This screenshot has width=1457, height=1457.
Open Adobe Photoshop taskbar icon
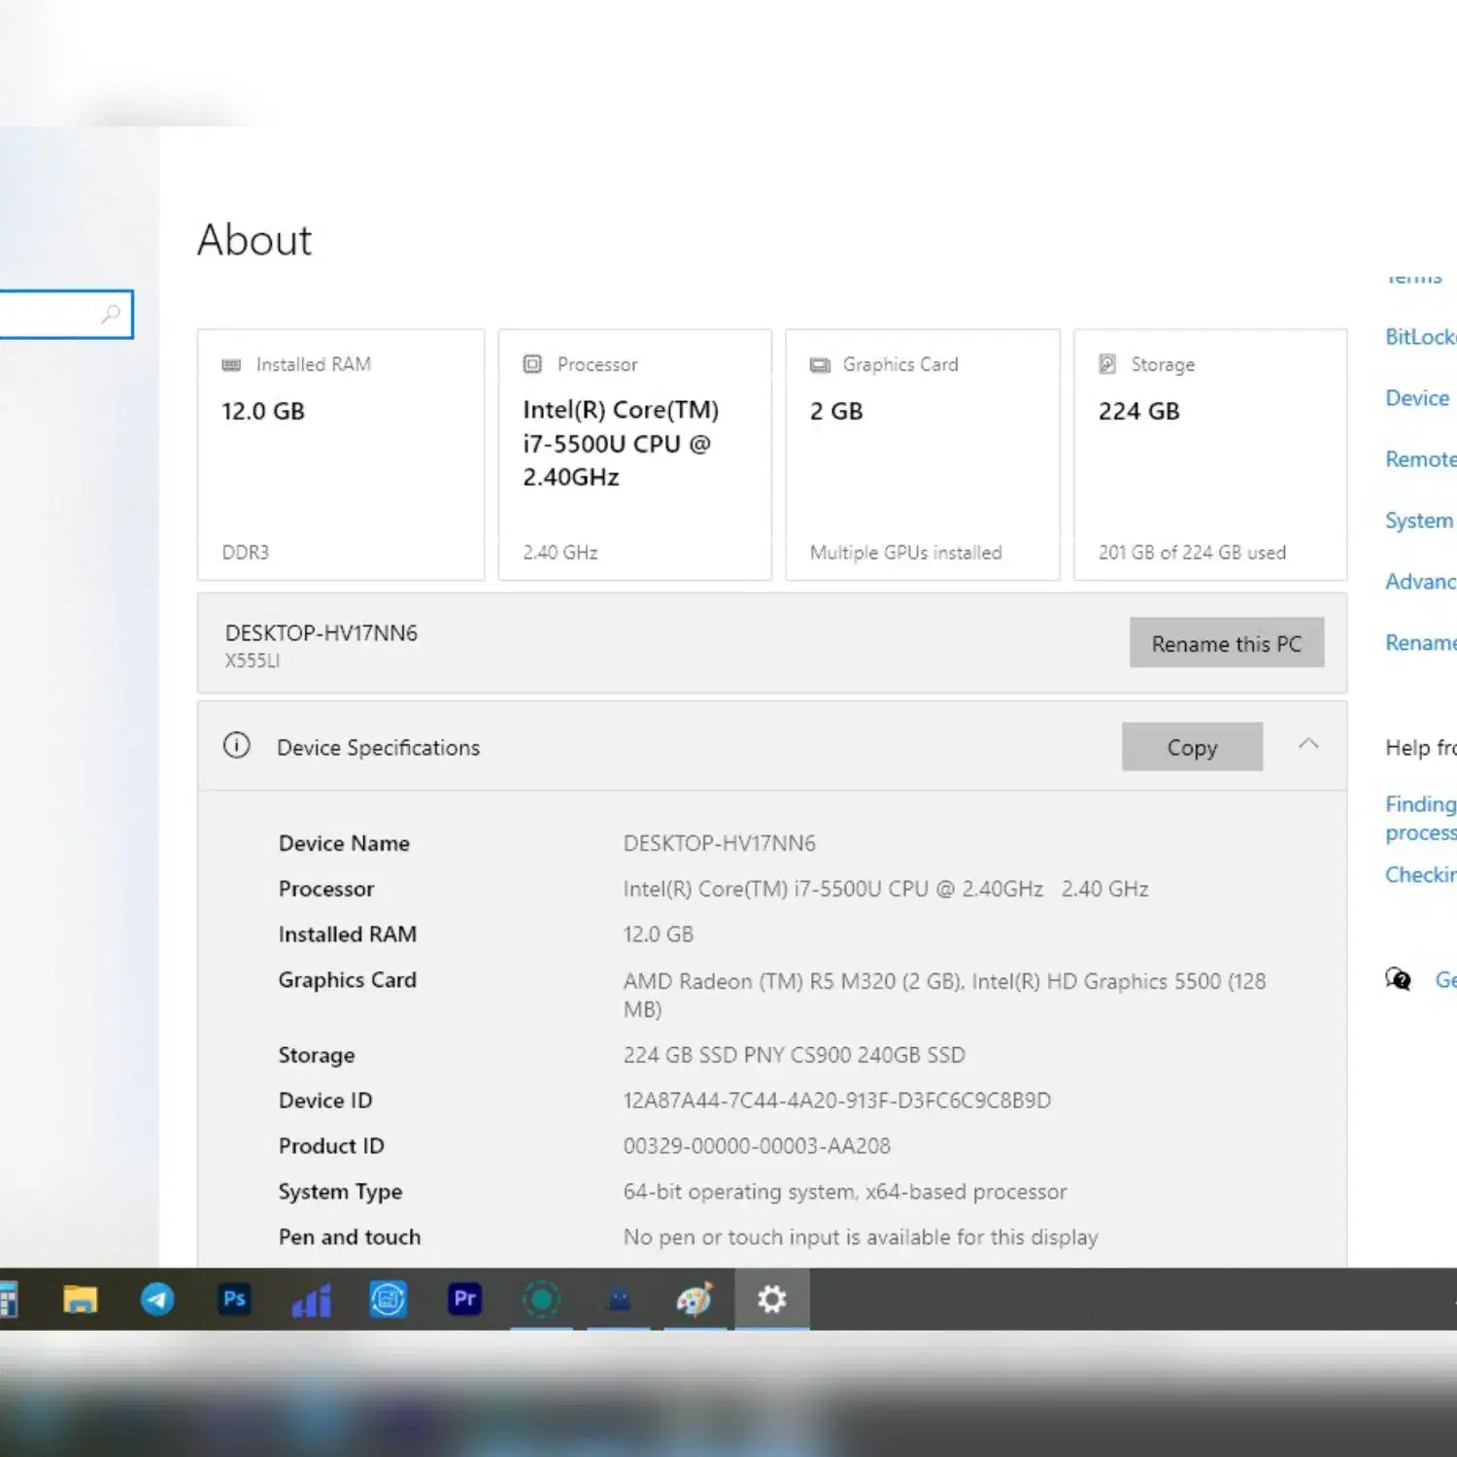click(x=234, y=1299)
